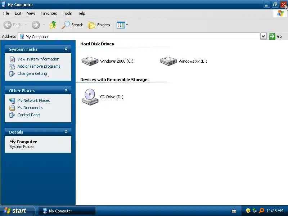Viewport: 288px width, 216px height.
Task: Open the Search magnifier tool
Action: [73, 25]
